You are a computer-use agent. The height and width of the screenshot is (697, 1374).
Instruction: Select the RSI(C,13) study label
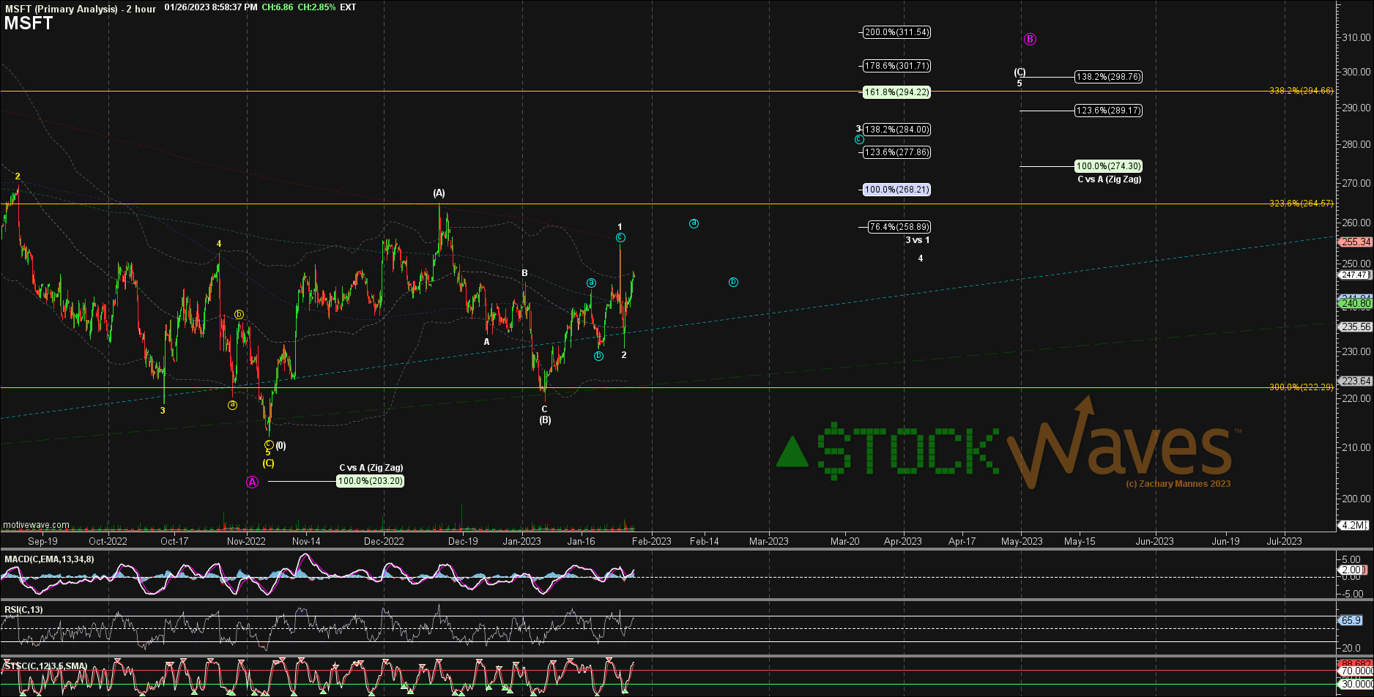click(23, 609)
